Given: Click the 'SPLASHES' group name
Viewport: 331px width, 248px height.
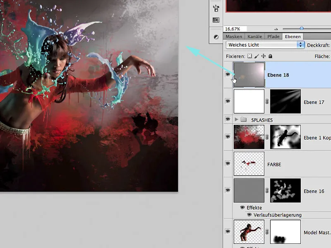Looking at the screenshot, I should pos(262,120).
